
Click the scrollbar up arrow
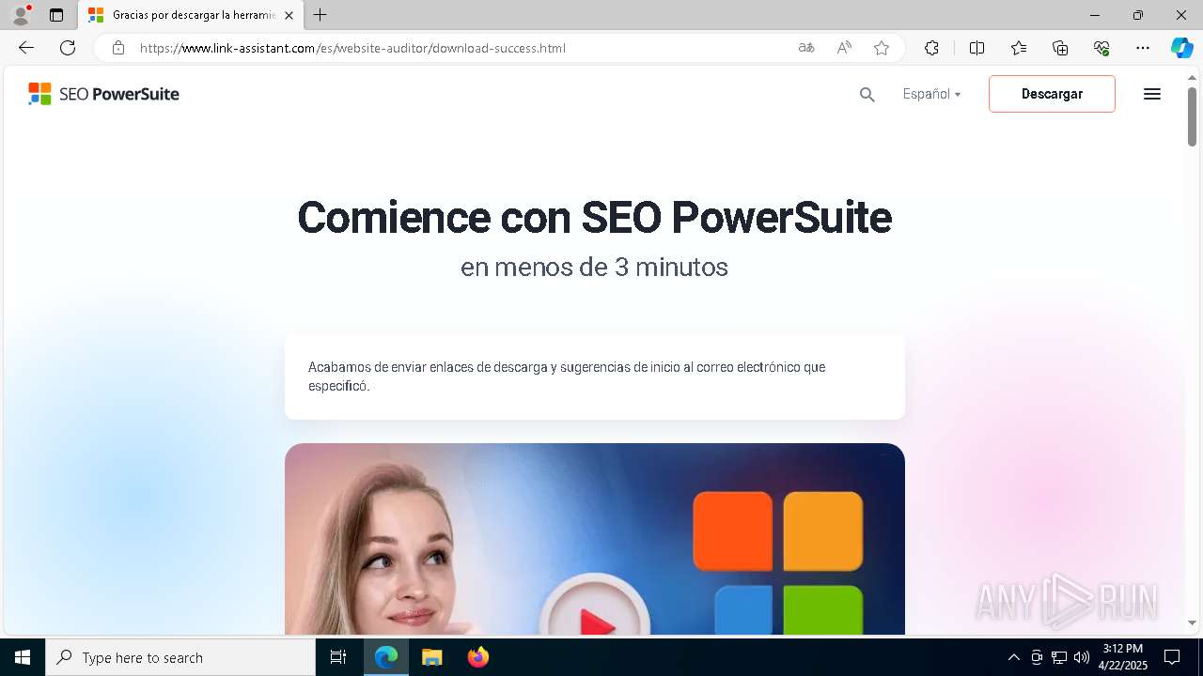tap(1192, 77)
